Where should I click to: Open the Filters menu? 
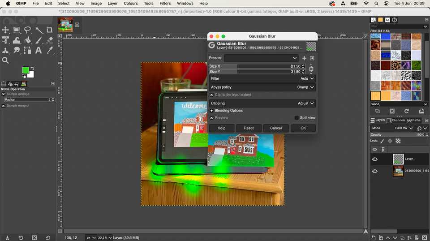click(x=165, y=3)
